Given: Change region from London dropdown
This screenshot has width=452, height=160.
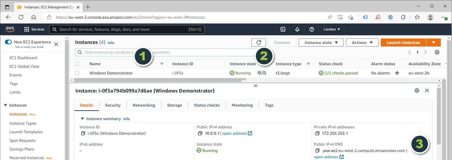Looking at the screenshot, I should click(x=332, y=29).
